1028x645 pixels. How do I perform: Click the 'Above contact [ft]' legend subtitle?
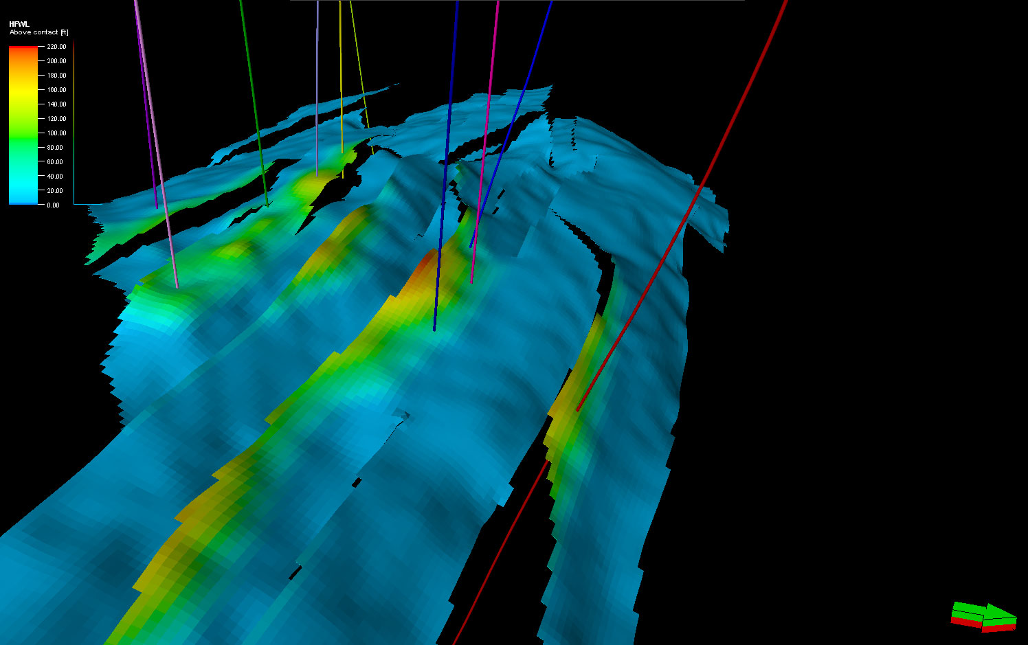tap(38, 32)
